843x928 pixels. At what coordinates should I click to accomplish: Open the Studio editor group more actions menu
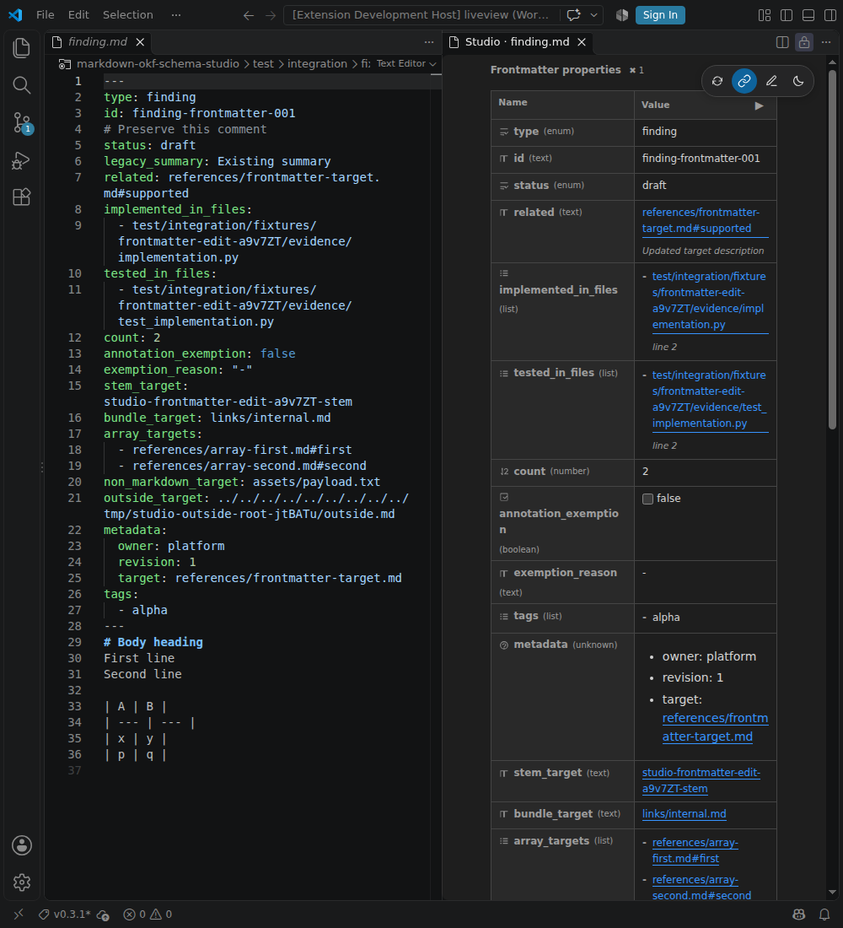click(826, 42)
